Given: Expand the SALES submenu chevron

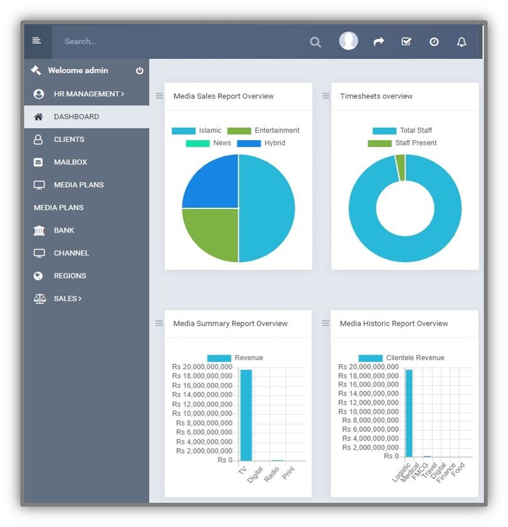Looking at the screenshot, I should click(80, 298).
